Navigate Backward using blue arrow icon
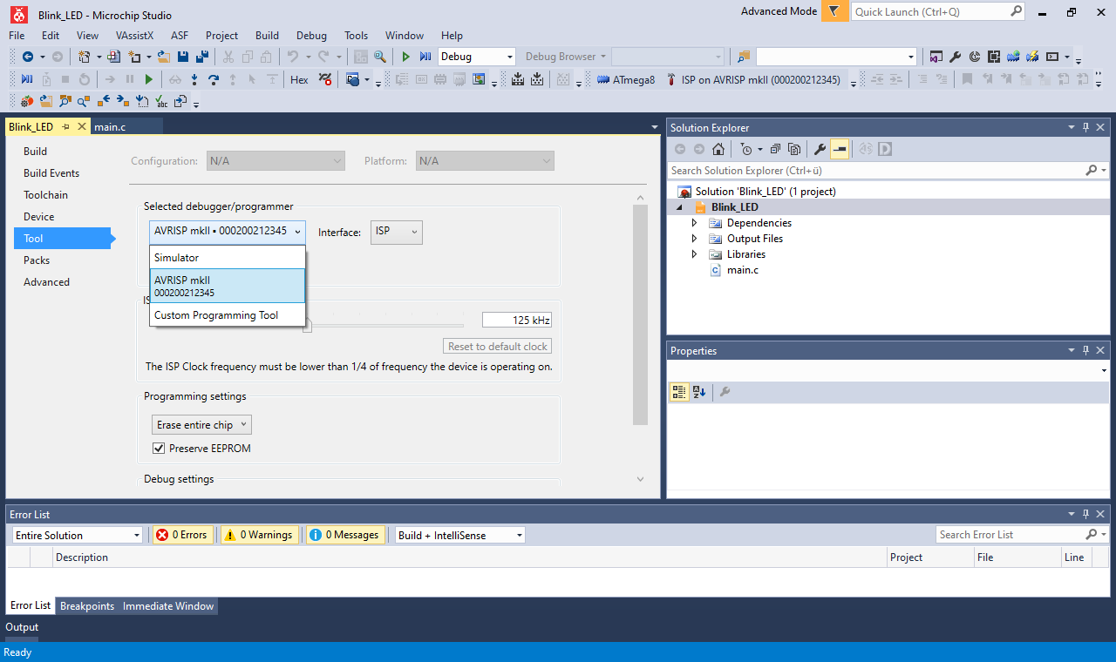The width and height of the screenshot is (1116, 662). pyautogui.click(x=27, y=57)
